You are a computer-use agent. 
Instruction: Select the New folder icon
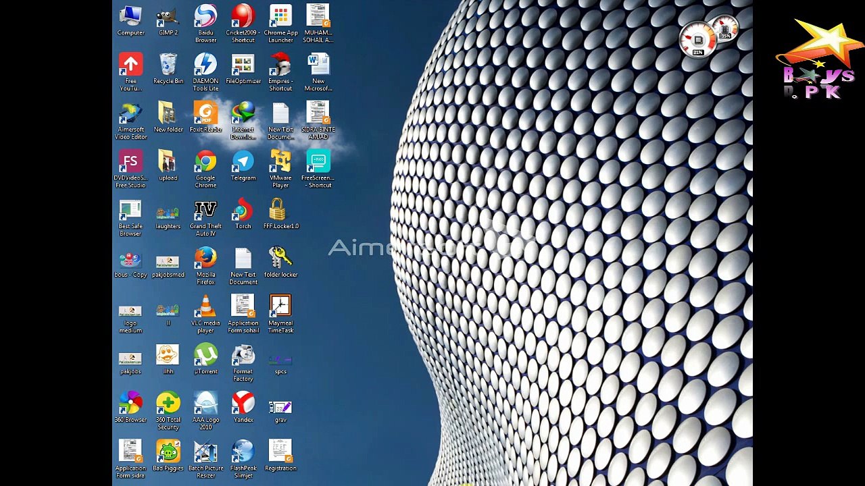[168, 117]
